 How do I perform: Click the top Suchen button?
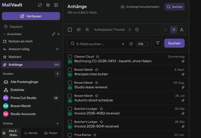(175, 7)
